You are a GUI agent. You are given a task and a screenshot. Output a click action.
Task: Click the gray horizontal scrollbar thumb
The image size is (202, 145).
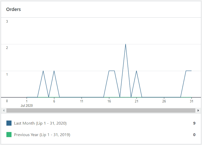coord(101,110)
